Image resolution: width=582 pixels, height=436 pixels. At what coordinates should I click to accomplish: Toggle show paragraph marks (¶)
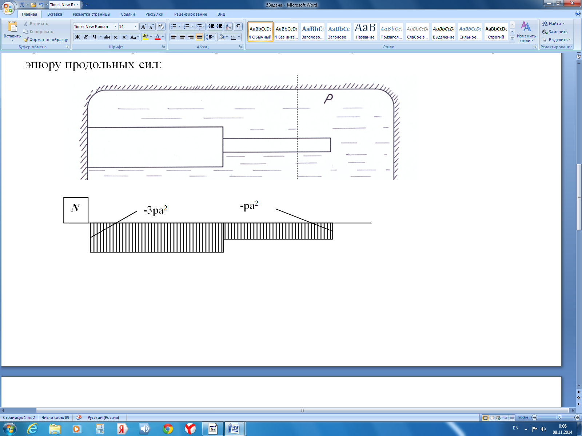click(x=238, y=27)
